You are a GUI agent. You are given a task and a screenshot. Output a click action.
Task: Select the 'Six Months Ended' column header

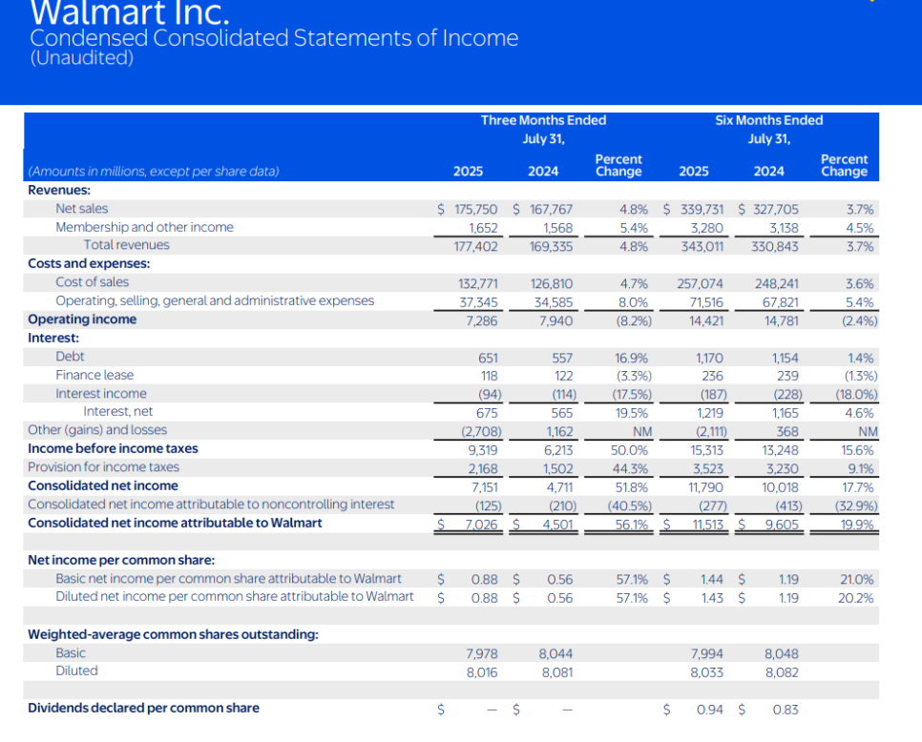(769, 120)
